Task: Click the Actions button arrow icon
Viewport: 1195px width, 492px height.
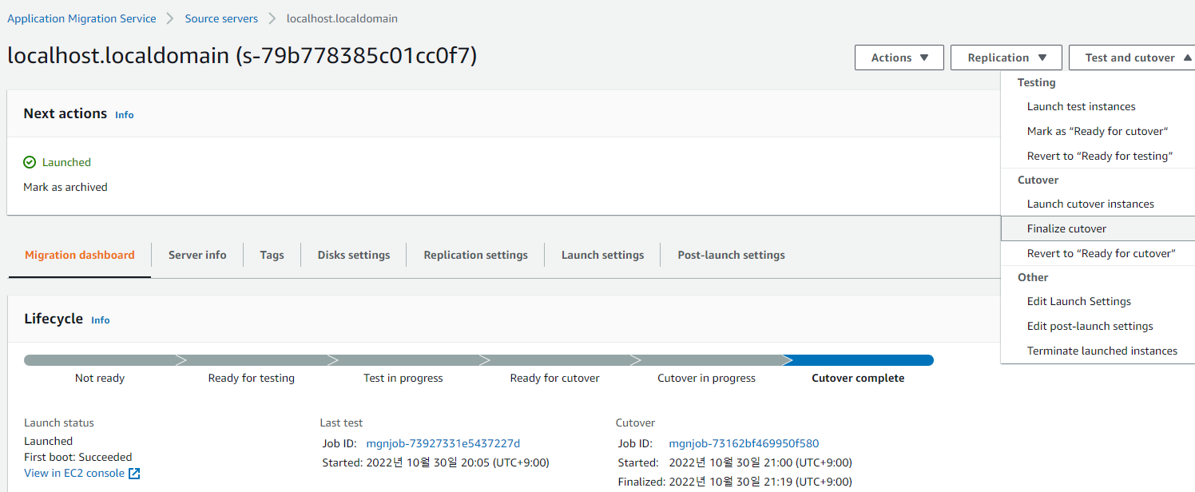Action: (924, 58)
